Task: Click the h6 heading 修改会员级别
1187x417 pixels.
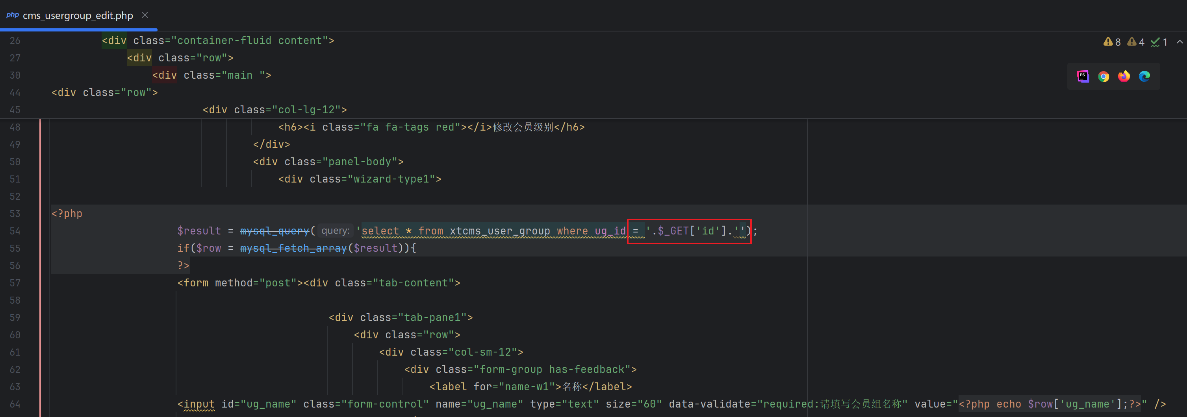Action: tap(431, 127)
